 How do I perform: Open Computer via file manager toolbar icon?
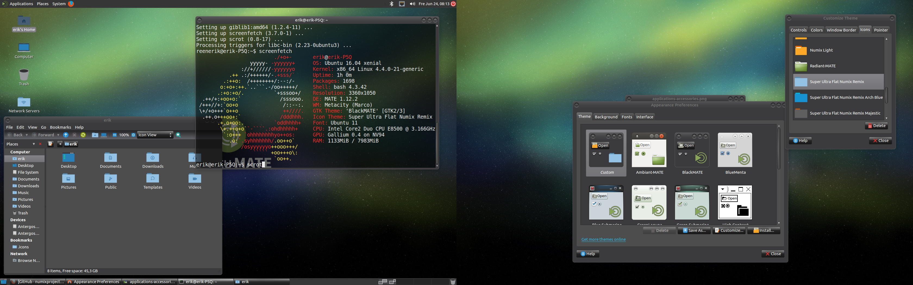tap(104, 135)
